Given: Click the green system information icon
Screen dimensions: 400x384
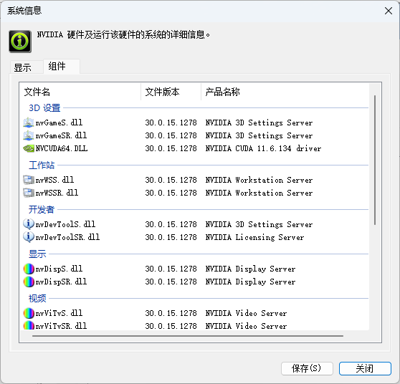Looking at the screenshot, I should click(x=20, y=42).
